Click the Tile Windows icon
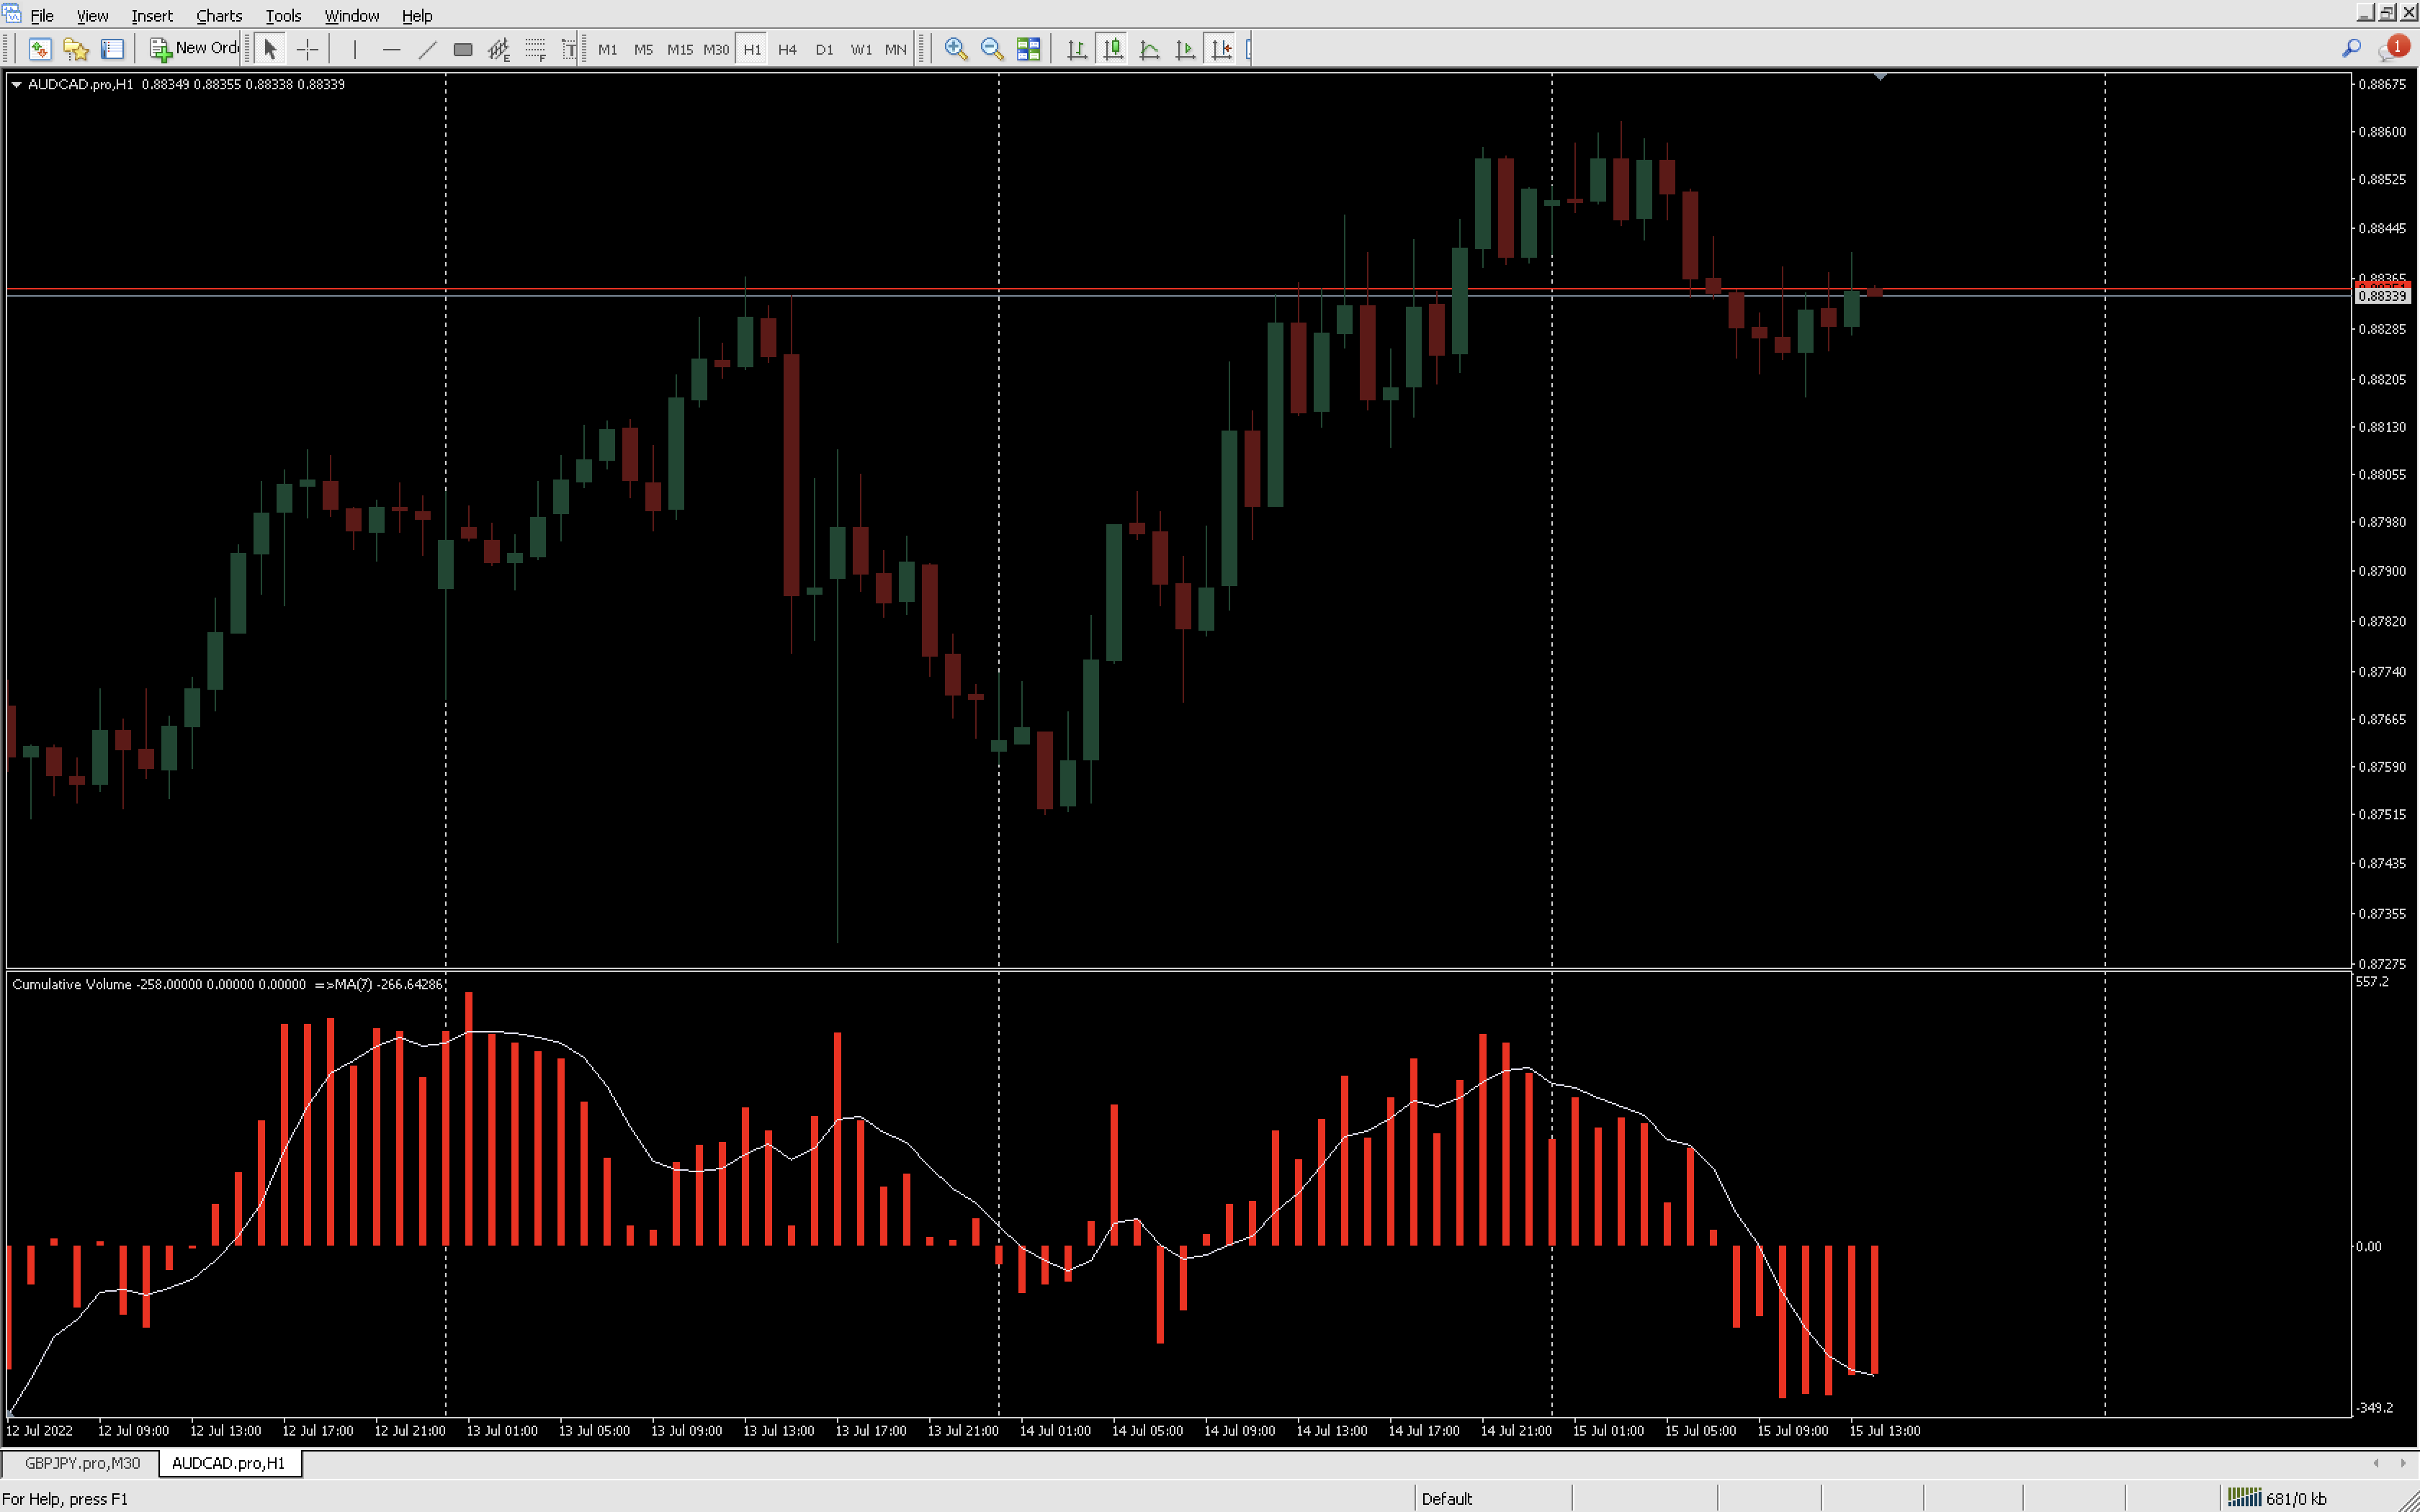Screen dimensions: 2420x1512 tap(1028, 49)
